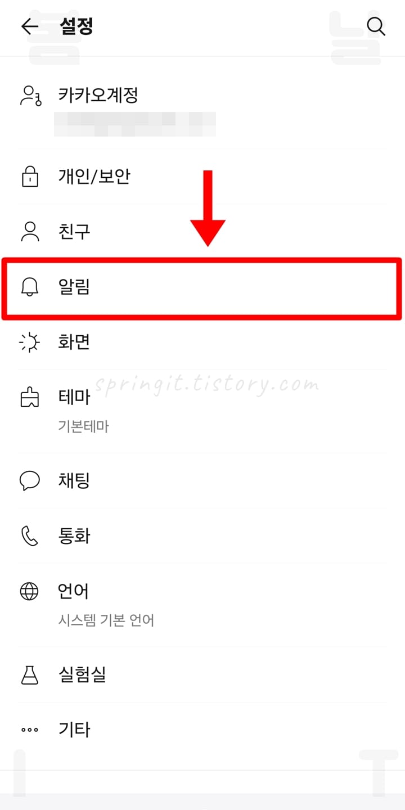The height and width of the screenshot is (810, 405).
Task: Tap the phone icon for 통화
Action: pyautogui.click(x=29, y=536)
